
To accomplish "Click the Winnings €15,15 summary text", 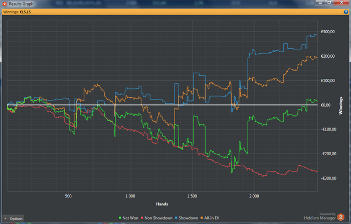I will (x=17, y=12).
